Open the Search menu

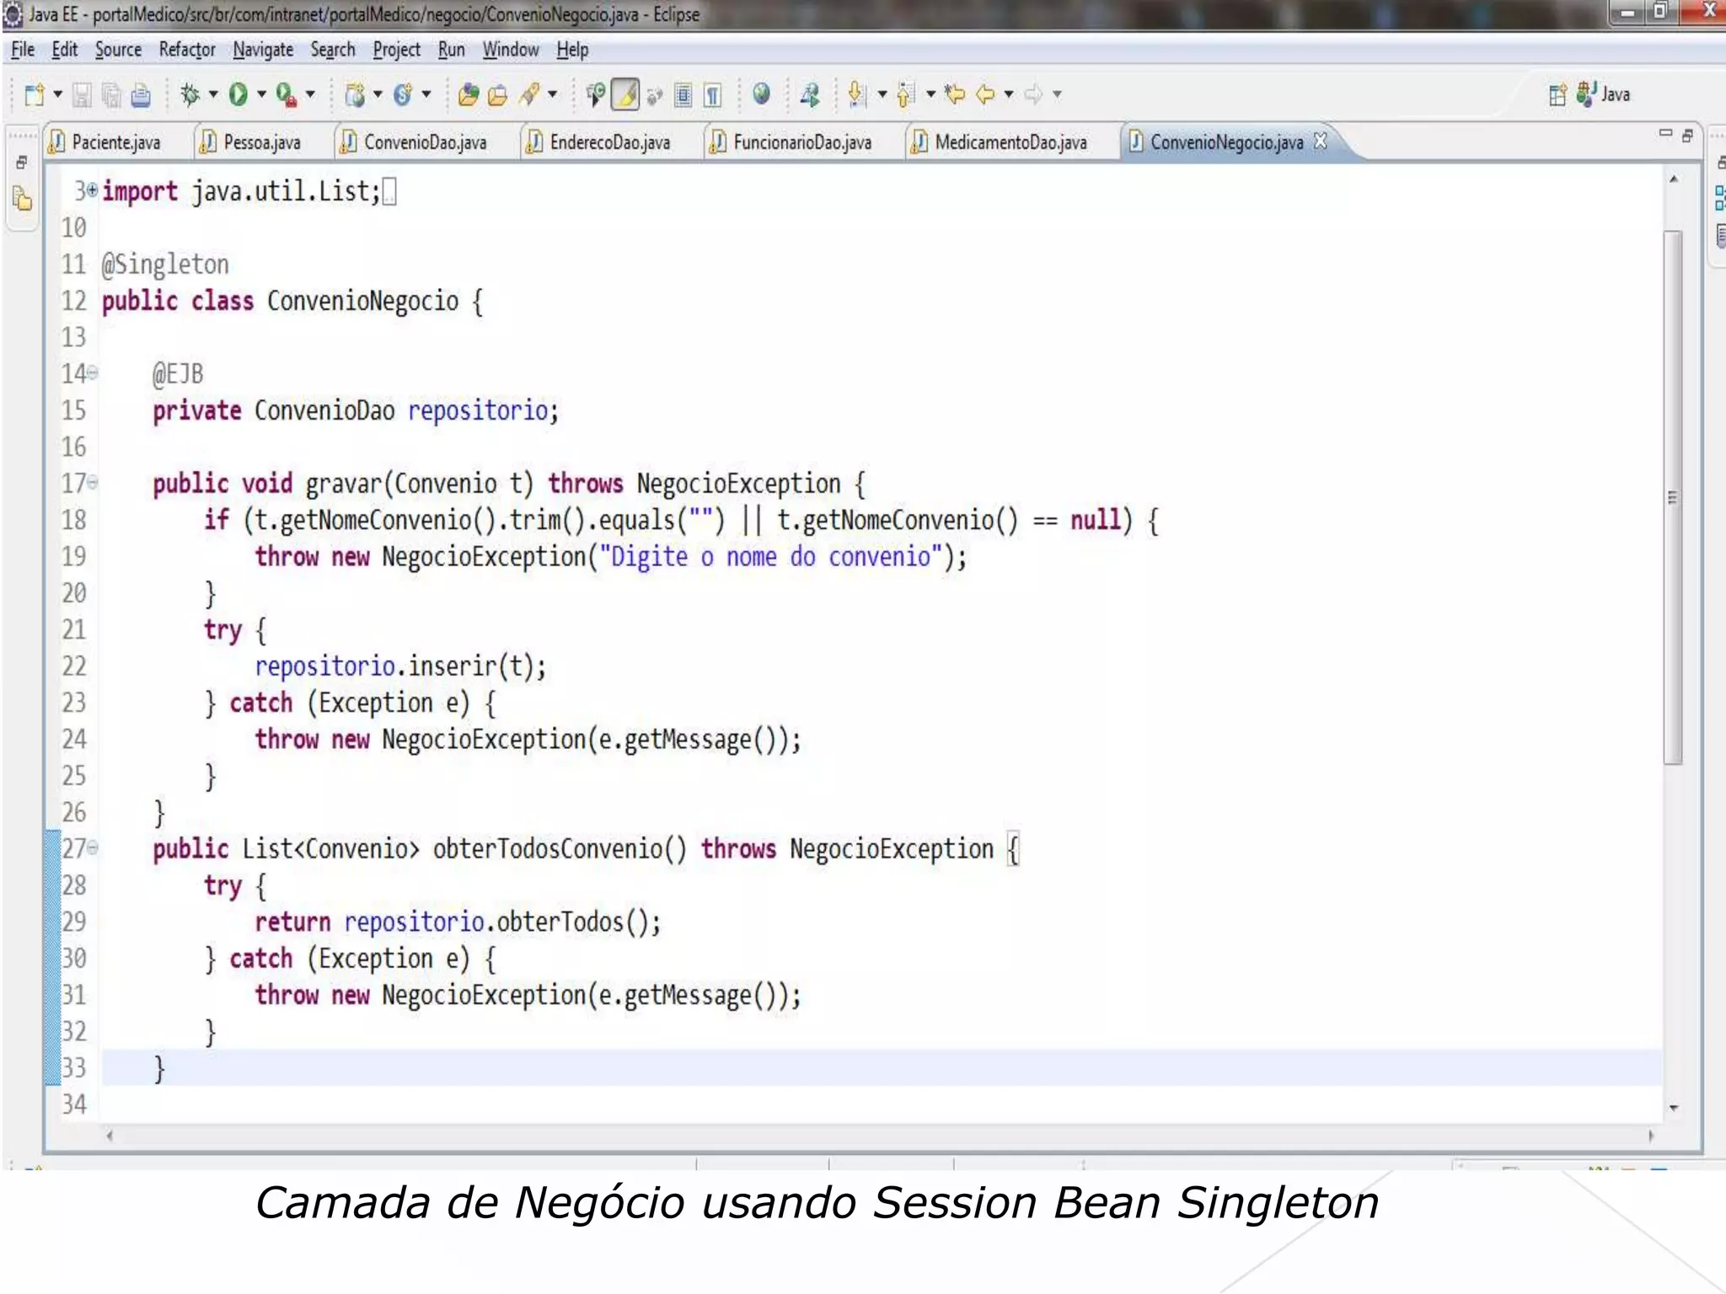tap(333, 50)
